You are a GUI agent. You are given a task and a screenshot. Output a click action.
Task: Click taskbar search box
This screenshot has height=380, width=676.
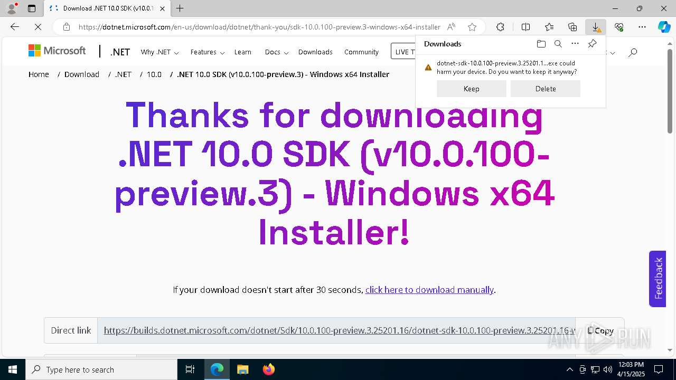[x=101, y=369]
